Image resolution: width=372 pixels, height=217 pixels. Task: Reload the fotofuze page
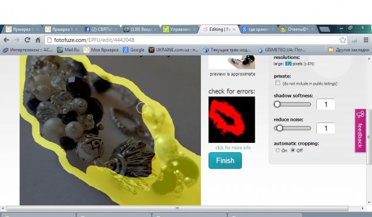click(x=28, y=40)
